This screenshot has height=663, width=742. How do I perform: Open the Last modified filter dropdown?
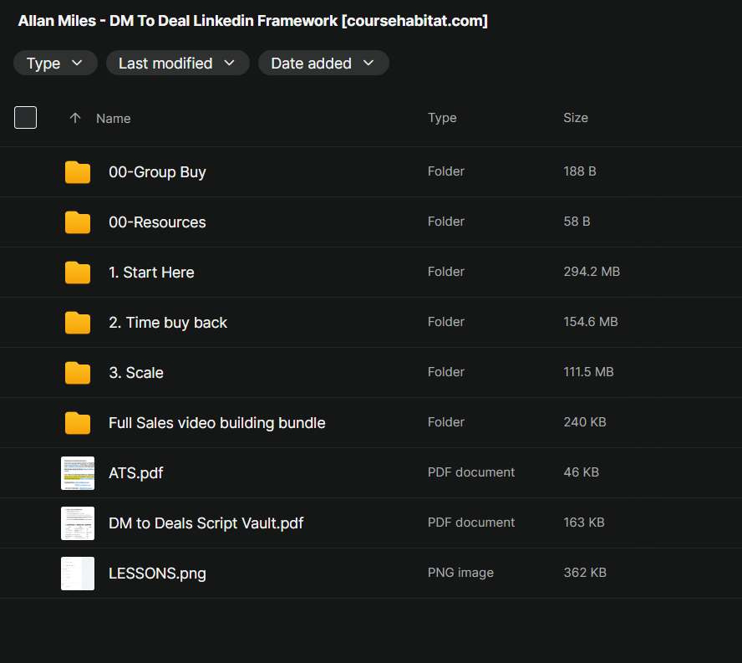pos(177,63)
